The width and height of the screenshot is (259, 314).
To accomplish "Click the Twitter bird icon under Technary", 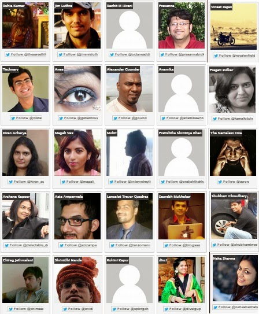I will [13, 118].
